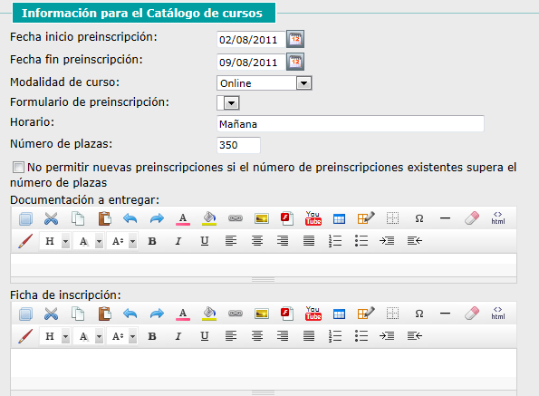Screen dimensions: 539x396
Task: Insert special character Omega in Documentación editor
Action: (419, 218)
